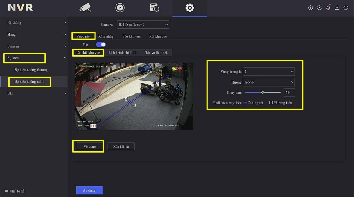Screen dimensions: 354x197
Task: Open the Vùng trang bị dropdown
Action: (x=268, y=72)
